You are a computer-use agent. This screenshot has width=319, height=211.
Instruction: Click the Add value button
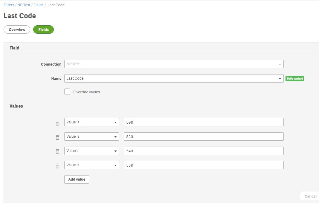(77, 179)
